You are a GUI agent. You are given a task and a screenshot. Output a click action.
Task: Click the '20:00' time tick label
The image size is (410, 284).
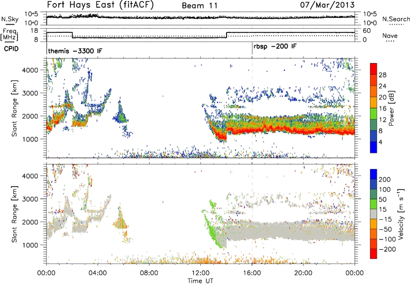[x=303, y=273]
